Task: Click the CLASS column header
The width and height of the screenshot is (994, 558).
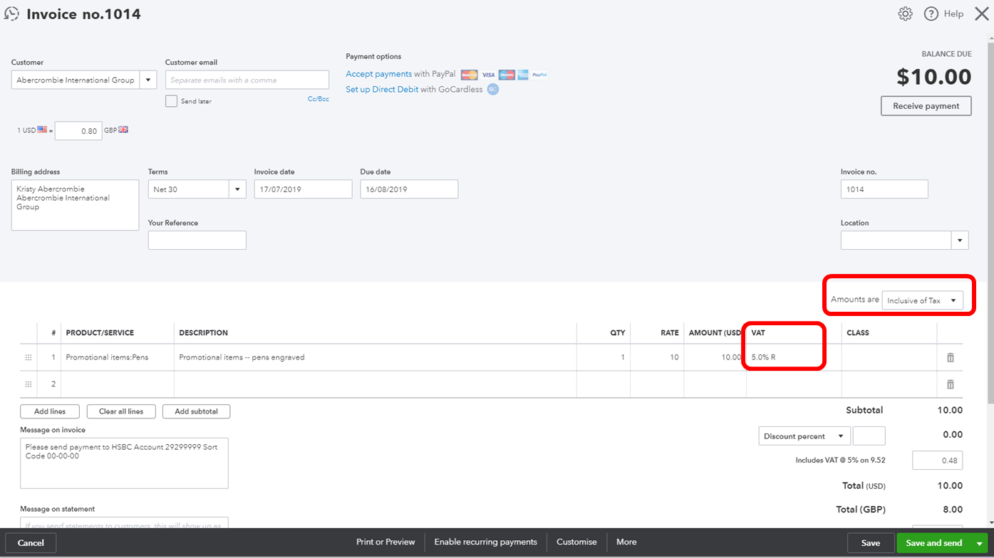Action: [x=858, y=333]
